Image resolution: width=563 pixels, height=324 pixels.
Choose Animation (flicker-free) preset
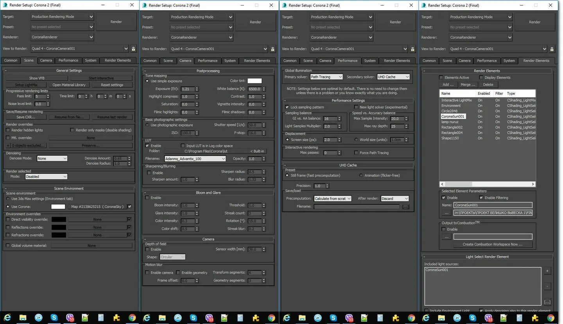tap(361, 176)
